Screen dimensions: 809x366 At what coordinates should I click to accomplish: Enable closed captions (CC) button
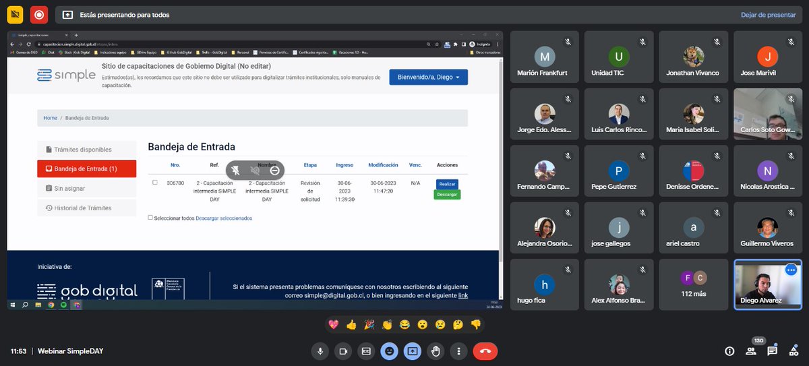pos(366,351)
